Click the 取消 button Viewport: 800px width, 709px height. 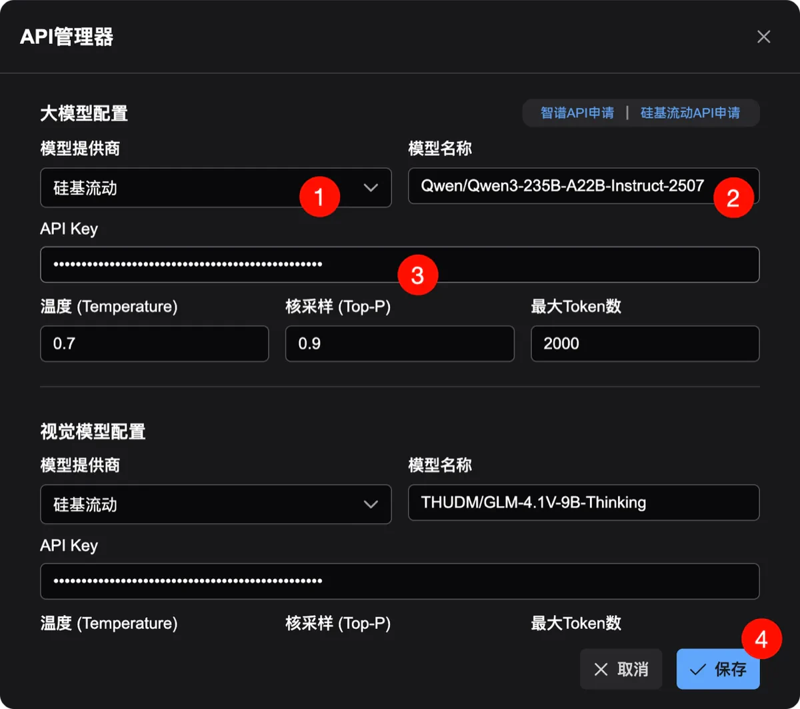(621, 669)
